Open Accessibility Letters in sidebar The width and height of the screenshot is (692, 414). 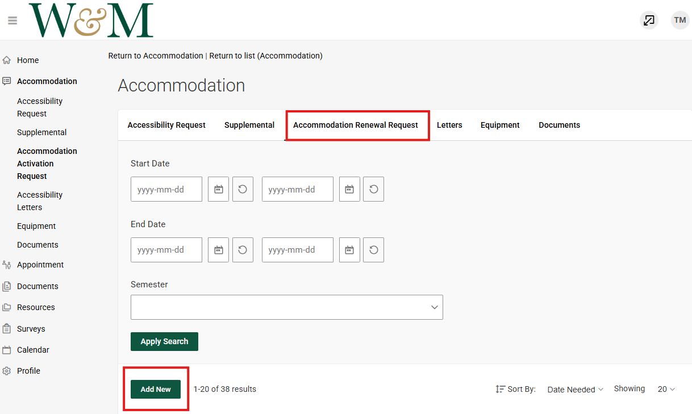click(x=40, y=201)
